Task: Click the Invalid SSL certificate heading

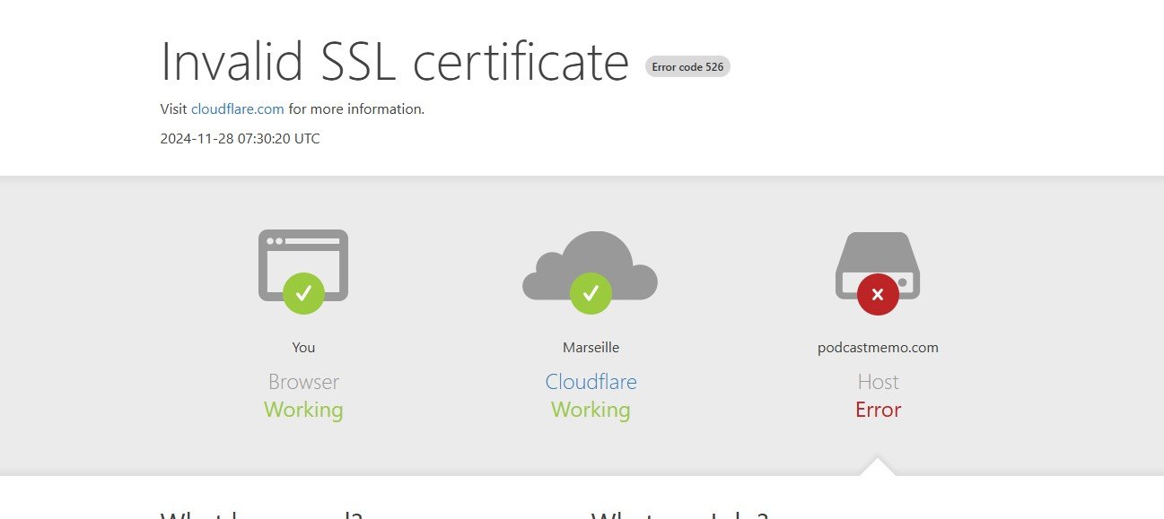Action: pos(394,63)
